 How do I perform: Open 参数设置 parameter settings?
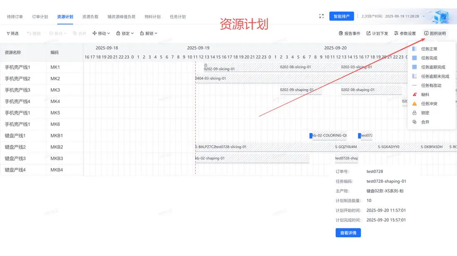pos(405,33)
